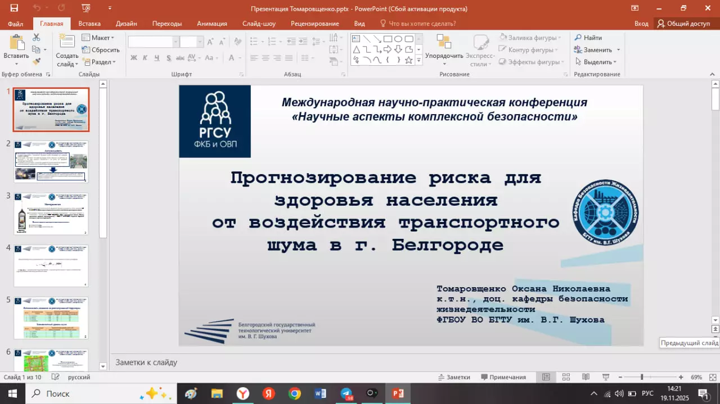
Task: Expand the Выделить selection dropdown
Action: tap(596, 62)
